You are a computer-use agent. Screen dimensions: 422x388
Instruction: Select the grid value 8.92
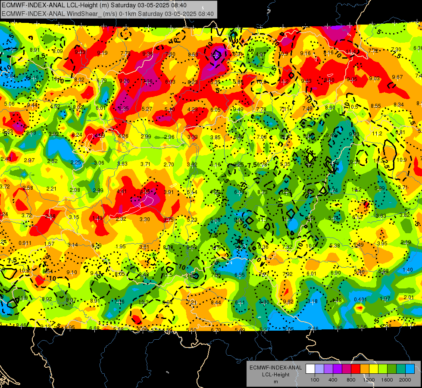[47, 299]
